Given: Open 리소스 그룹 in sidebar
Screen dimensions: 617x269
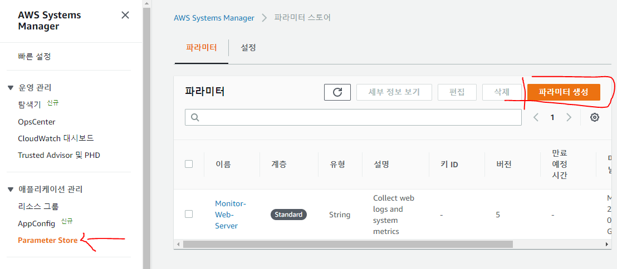Looking at the screenshot, I should coord(38,206).
